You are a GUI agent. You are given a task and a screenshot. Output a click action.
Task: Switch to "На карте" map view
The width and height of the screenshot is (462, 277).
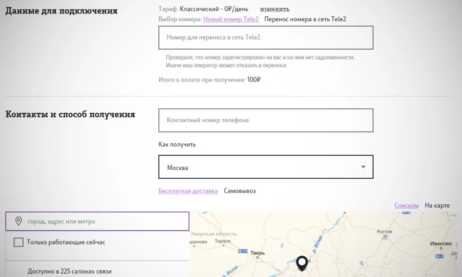[x=437, y=205]
